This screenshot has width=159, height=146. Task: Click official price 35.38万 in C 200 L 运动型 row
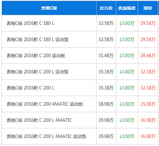[x=106, y=72]
